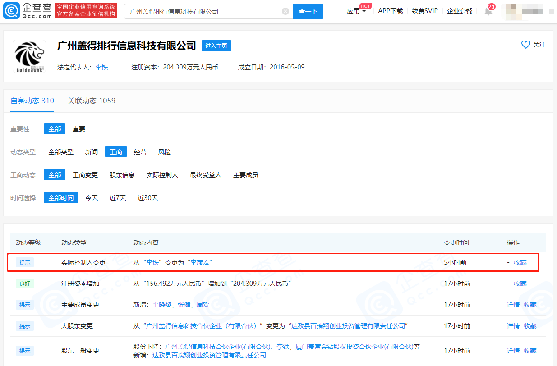Open 续费SVIP link
The image size is (557, 366).
[x=425, y=11]
